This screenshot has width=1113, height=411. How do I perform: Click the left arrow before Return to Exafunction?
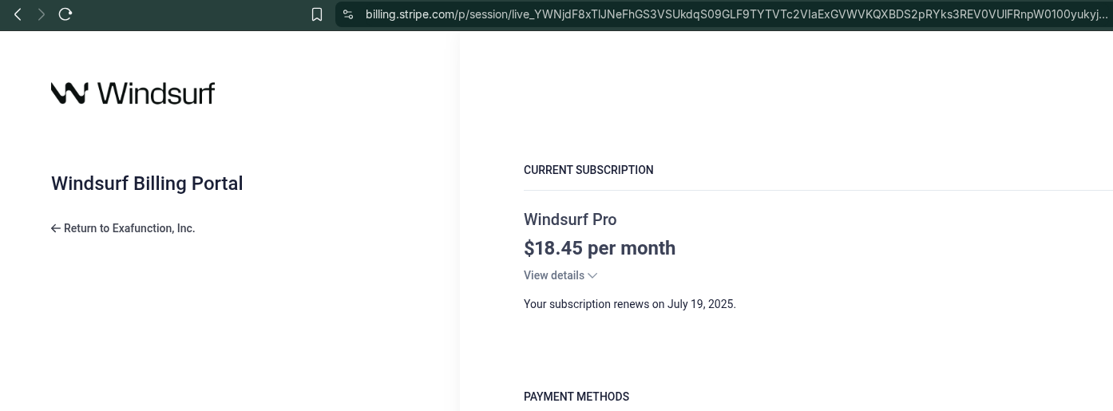point(56,228)
